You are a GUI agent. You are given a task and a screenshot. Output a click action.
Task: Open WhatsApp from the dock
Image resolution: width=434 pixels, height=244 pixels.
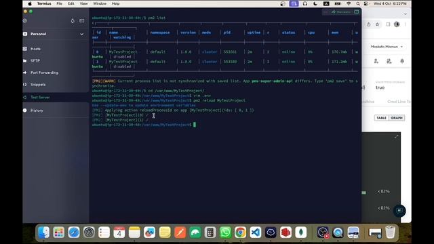coord(225,232)
